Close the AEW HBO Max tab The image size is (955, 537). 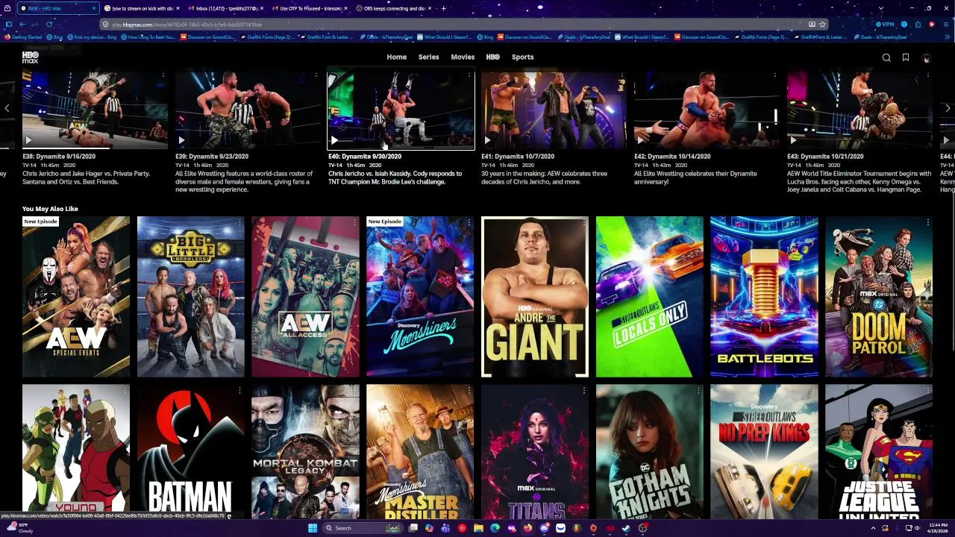[94, 8]
